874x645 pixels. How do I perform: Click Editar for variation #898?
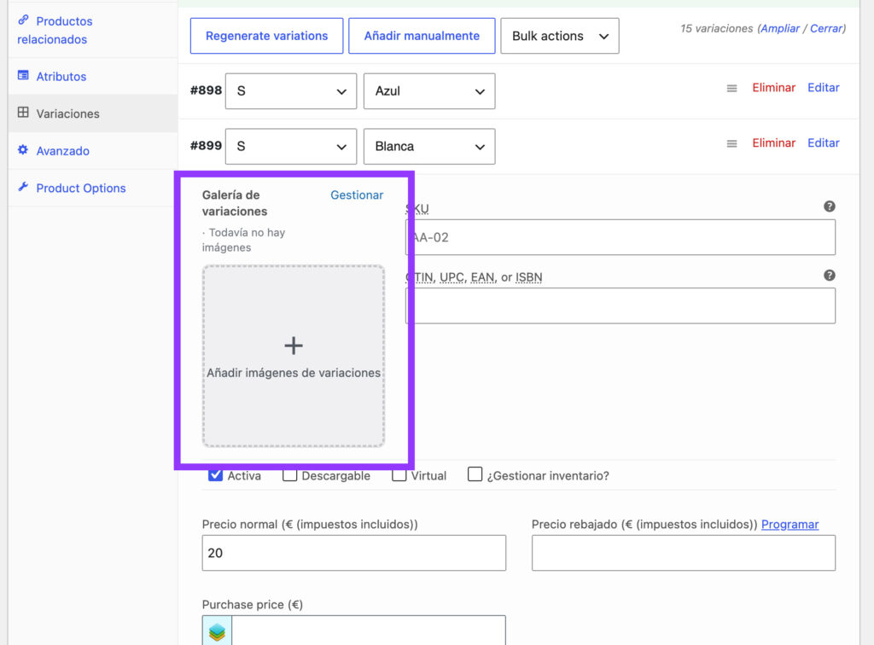pos(824,87)
